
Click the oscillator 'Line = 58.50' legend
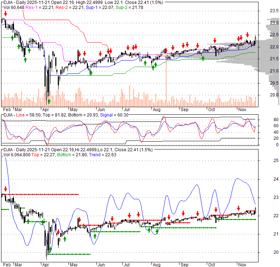28,115
